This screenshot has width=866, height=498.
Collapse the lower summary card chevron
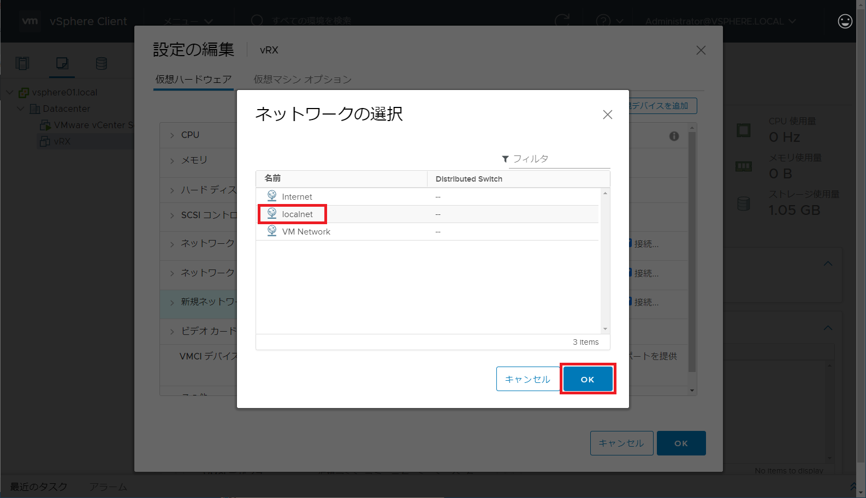pos(828,328)
